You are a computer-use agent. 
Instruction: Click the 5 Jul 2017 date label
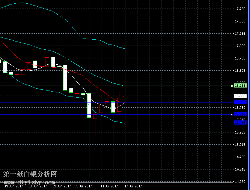pos(84,186)
